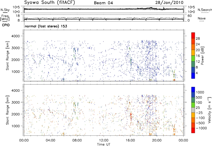212x146 pixels.
Task: Click the '16:00' time tick label
Action: point(130,140)
